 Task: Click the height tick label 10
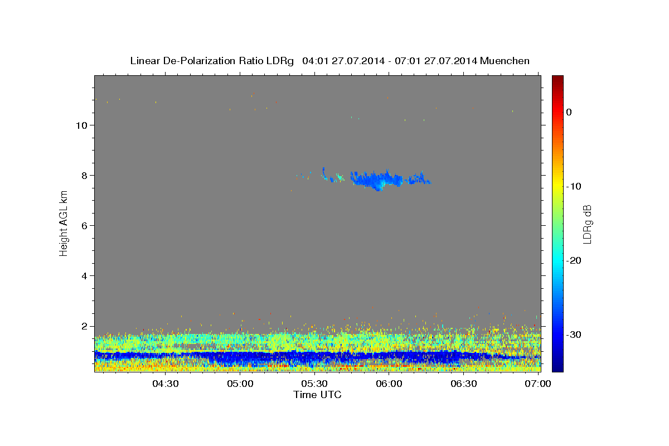point(81,125)
